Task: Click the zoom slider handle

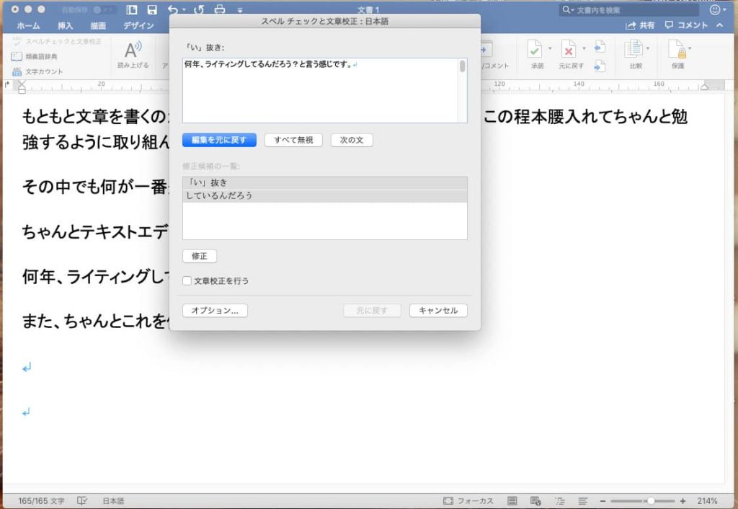Action: pos(651,501)
